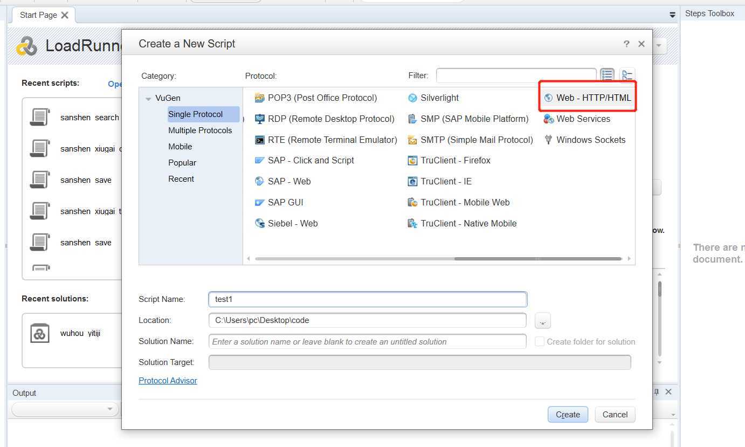Click the Start Page vertical scrollbar

660,290
